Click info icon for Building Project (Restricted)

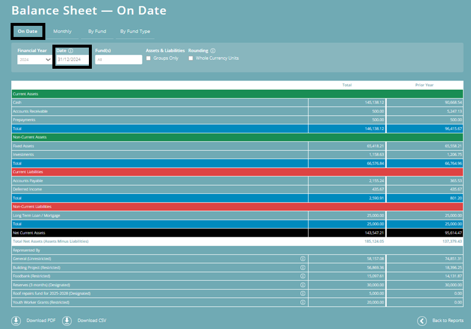[303, 267]
